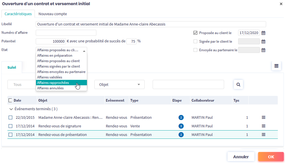285x164 pixels.
Task: Open calendar picker for Envoyée au partenaire
Action: click(264, 50)
